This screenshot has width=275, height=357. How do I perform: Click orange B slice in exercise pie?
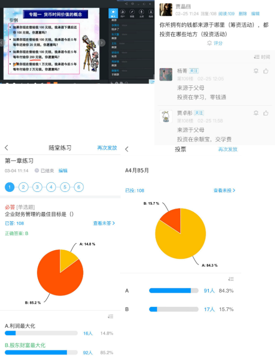click(57, 278)
